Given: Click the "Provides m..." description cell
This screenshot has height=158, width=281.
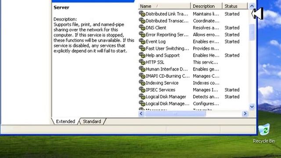Looking at the screenshot, I should (206, 48).
